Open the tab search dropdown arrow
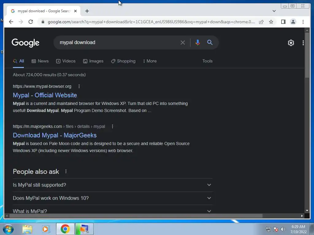The height and width of the screenshot is (235, 314). (274, 11)
